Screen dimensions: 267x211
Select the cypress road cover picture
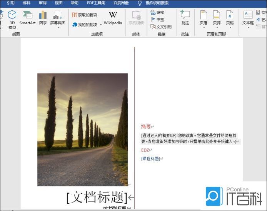[82, 130]
